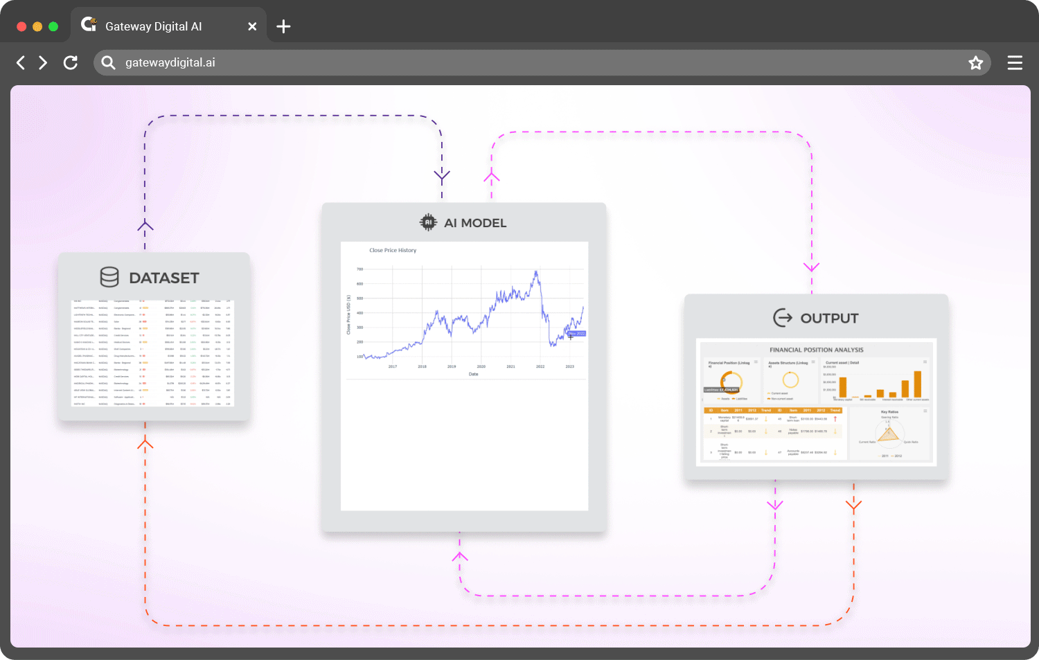The height and width of the screenshot is (660, 1039).
Task: Open the dataset table thumbnail
Action: [x=153, y=353]
